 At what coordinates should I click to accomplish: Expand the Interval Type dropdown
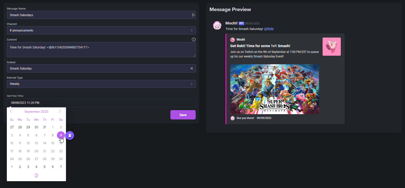point(101,84)
